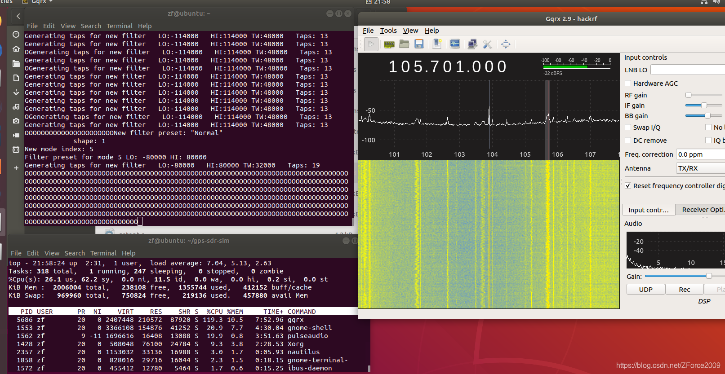725x374 pixels.
Task: Click the Freq. correction ppm field
Action: point(700,154)
